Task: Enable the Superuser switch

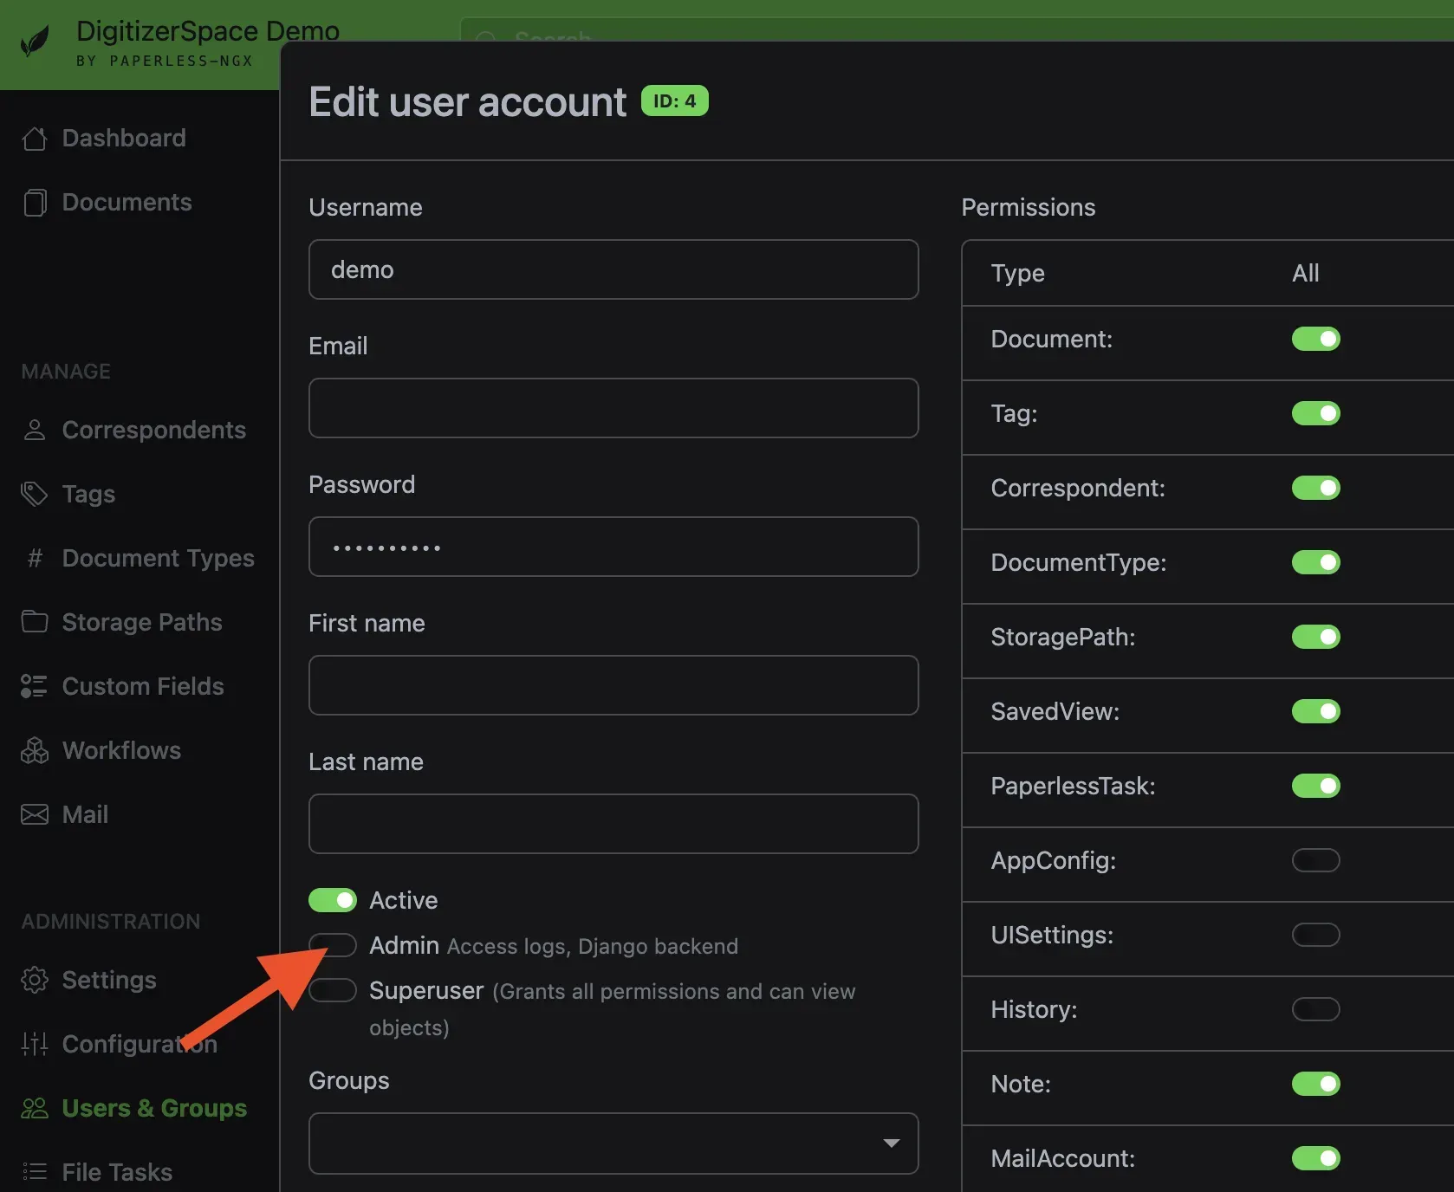Action: [333, 990]
